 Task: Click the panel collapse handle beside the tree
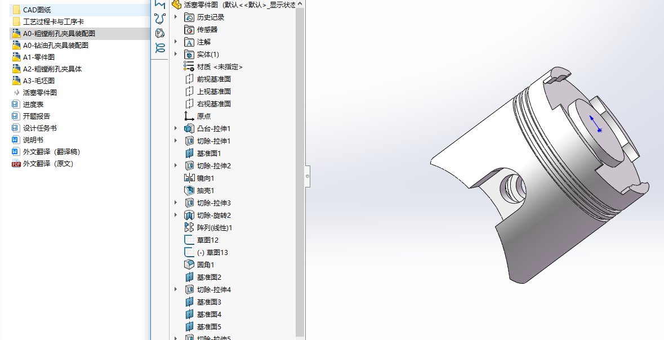click(x=308, y=176)
